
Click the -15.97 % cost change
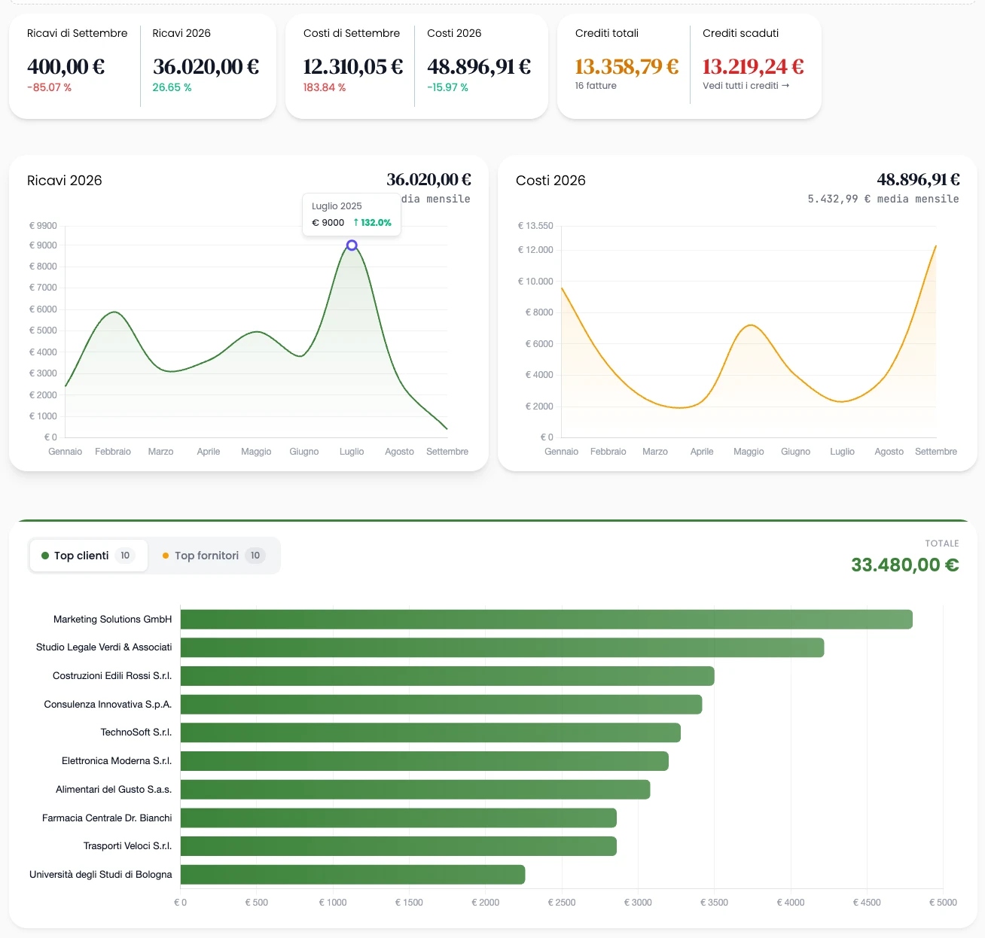tap(447, 88)
